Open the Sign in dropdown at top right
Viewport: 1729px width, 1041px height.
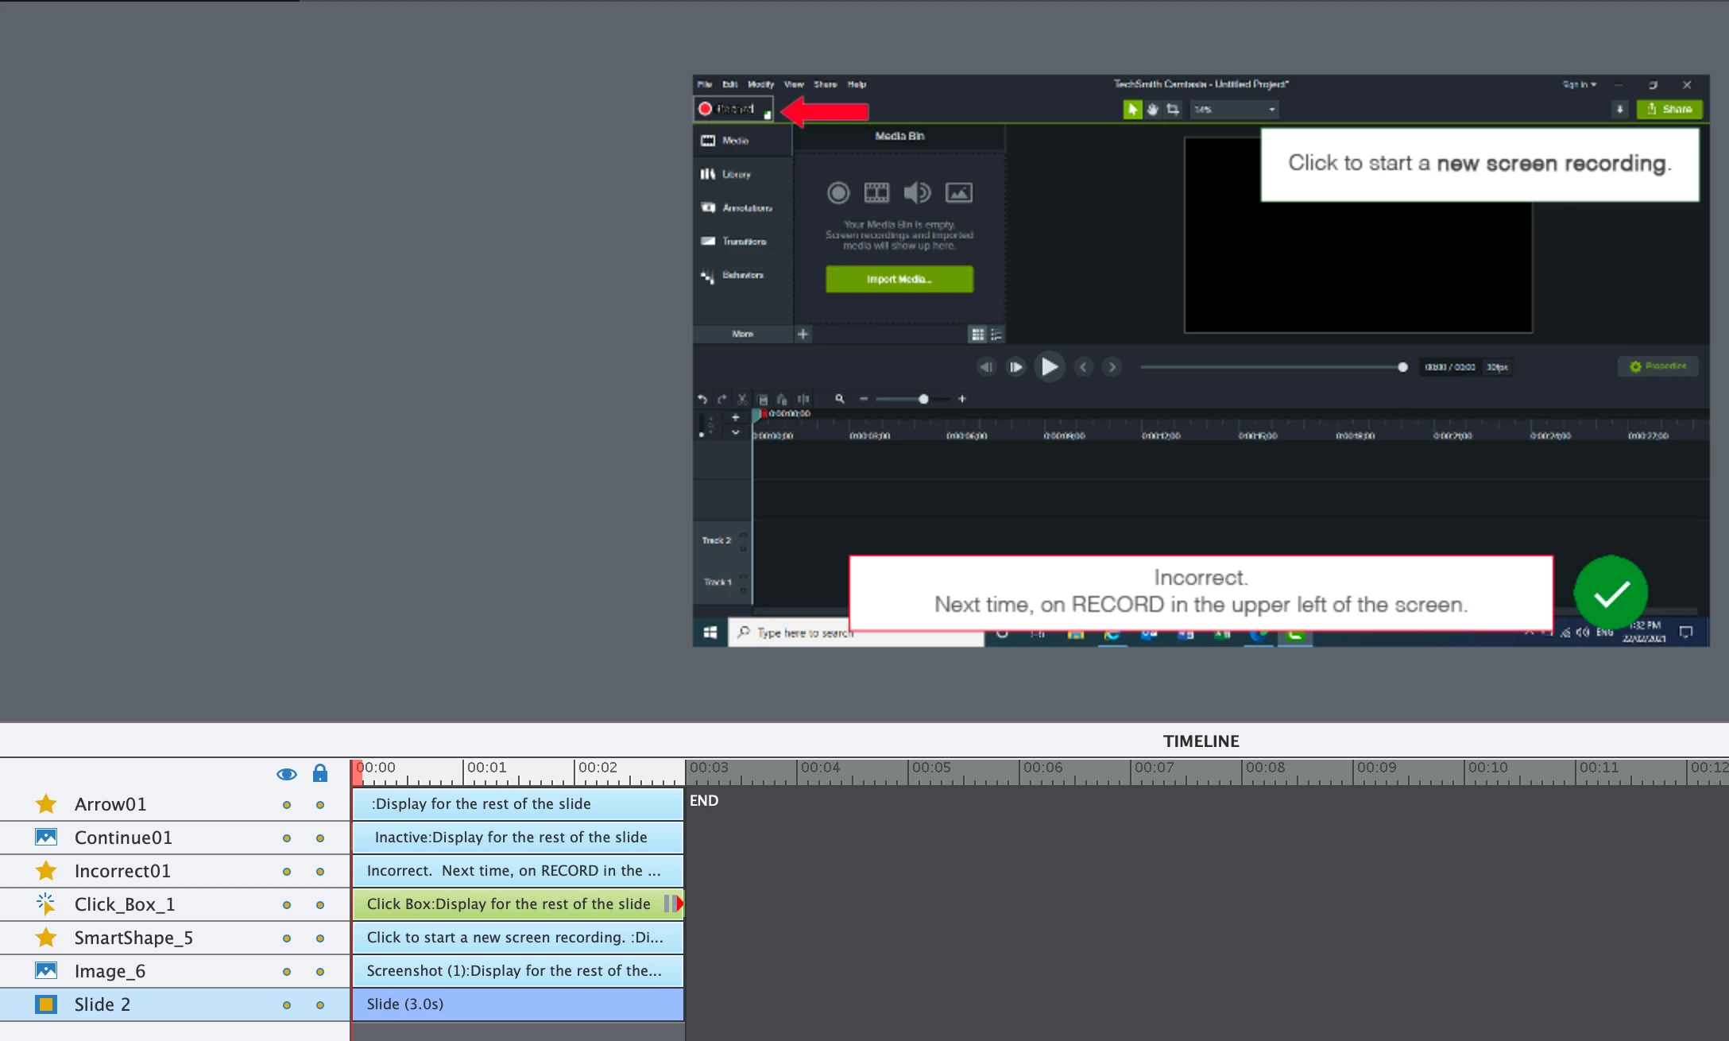click(1578, 84)
